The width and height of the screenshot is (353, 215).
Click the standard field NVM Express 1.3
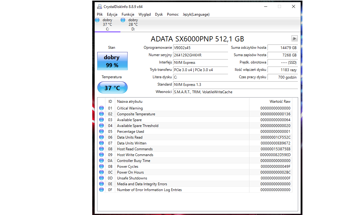[235, 85]
